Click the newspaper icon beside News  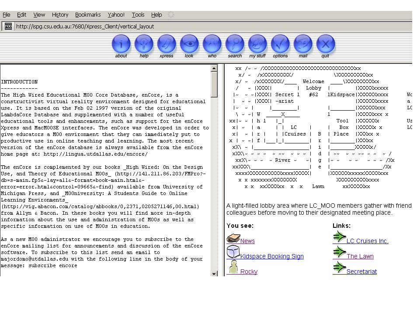(233, 238)
